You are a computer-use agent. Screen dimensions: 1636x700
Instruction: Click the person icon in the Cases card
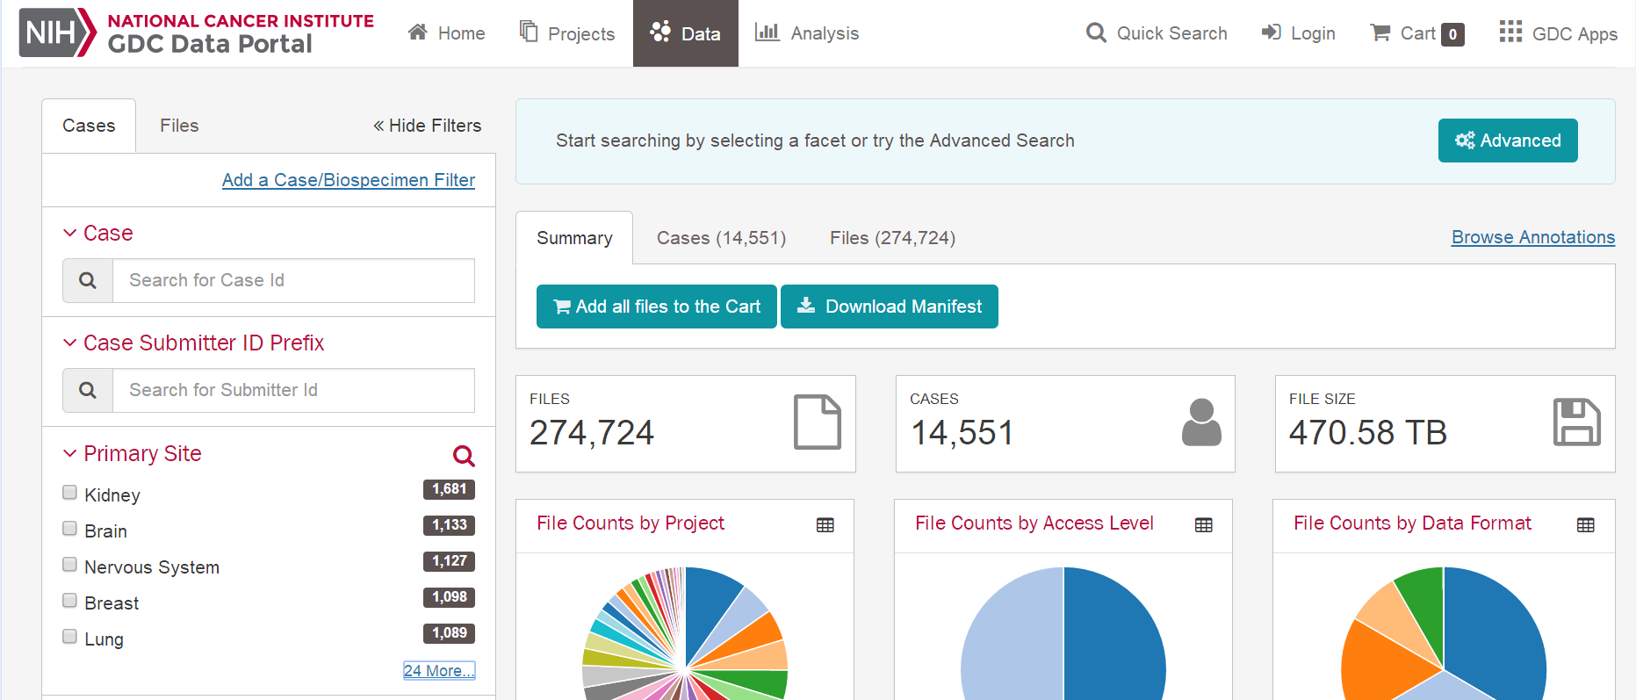tap(1201, 422)
